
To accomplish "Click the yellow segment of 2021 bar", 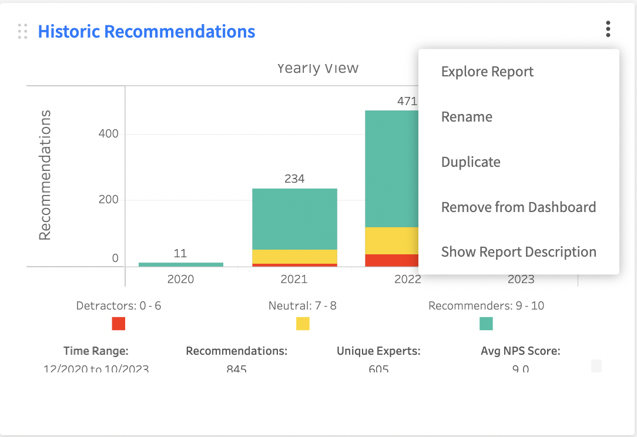I will click(x=294, y=257).
